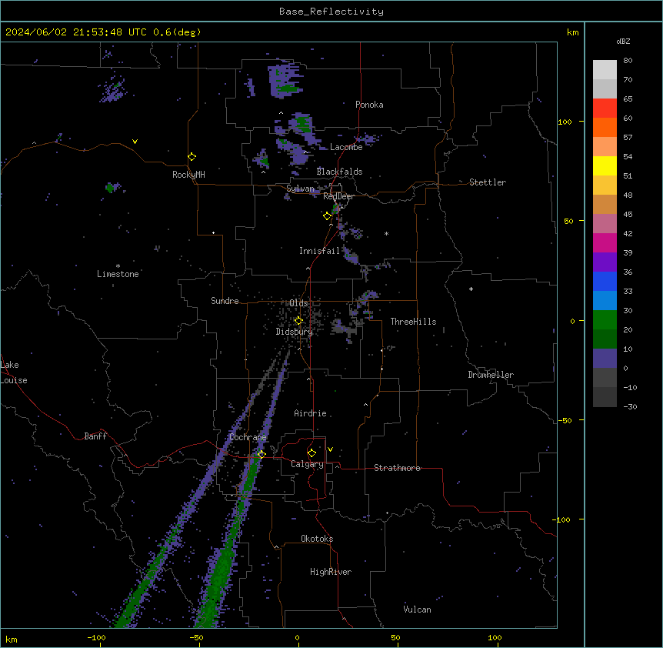This screenshot has height=648, width=663.
Task: Click the Banff town label
Action: [95, 436]
